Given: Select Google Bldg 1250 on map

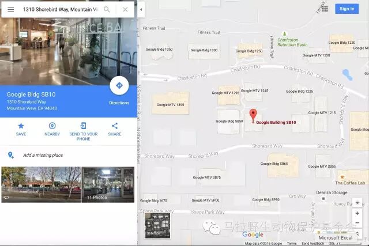Looking at the screenshot, I should pyautogui.click(x=249, y=51).
